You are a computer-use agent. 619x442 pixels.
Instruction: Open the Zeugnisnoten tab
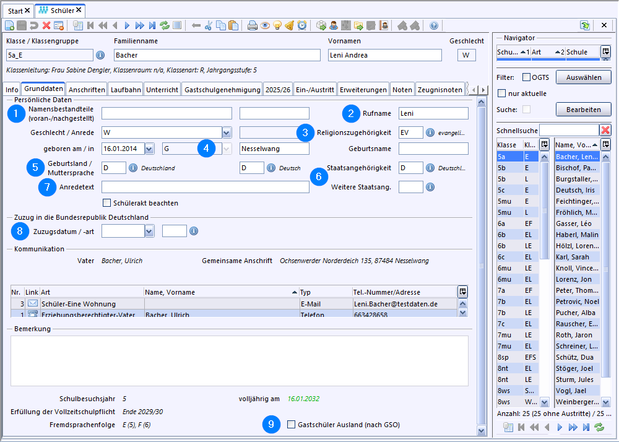[440, 90]
